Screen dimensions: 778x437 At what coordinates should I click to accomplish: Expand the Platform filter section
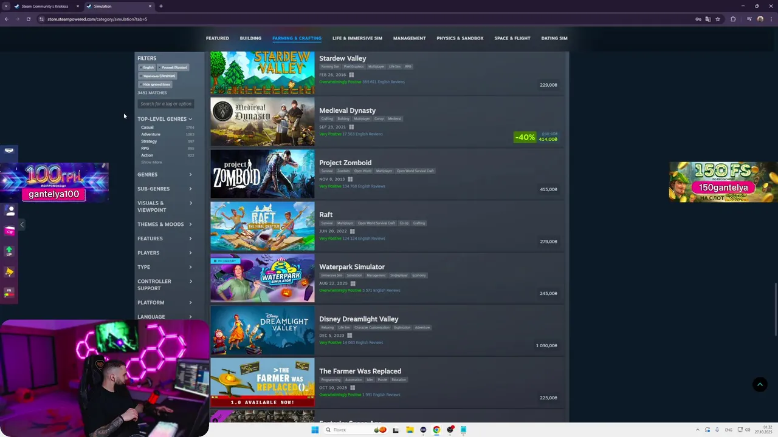(x=165, y=303)
